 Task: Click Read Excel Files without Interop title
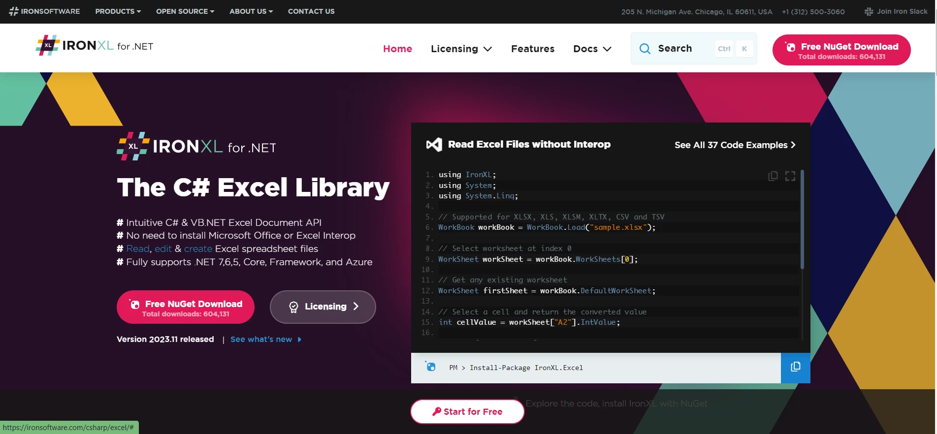[x=529, y=144]
